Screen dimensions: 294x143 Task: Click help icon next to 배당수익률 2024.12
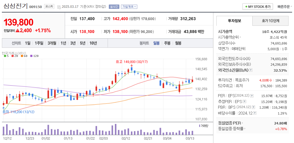255,113
